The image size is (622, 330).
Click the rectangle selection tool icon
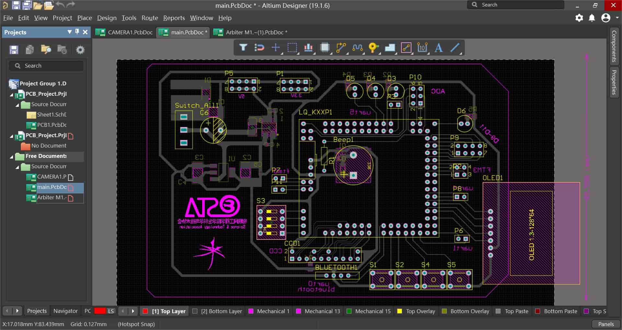tap(292, 48)
